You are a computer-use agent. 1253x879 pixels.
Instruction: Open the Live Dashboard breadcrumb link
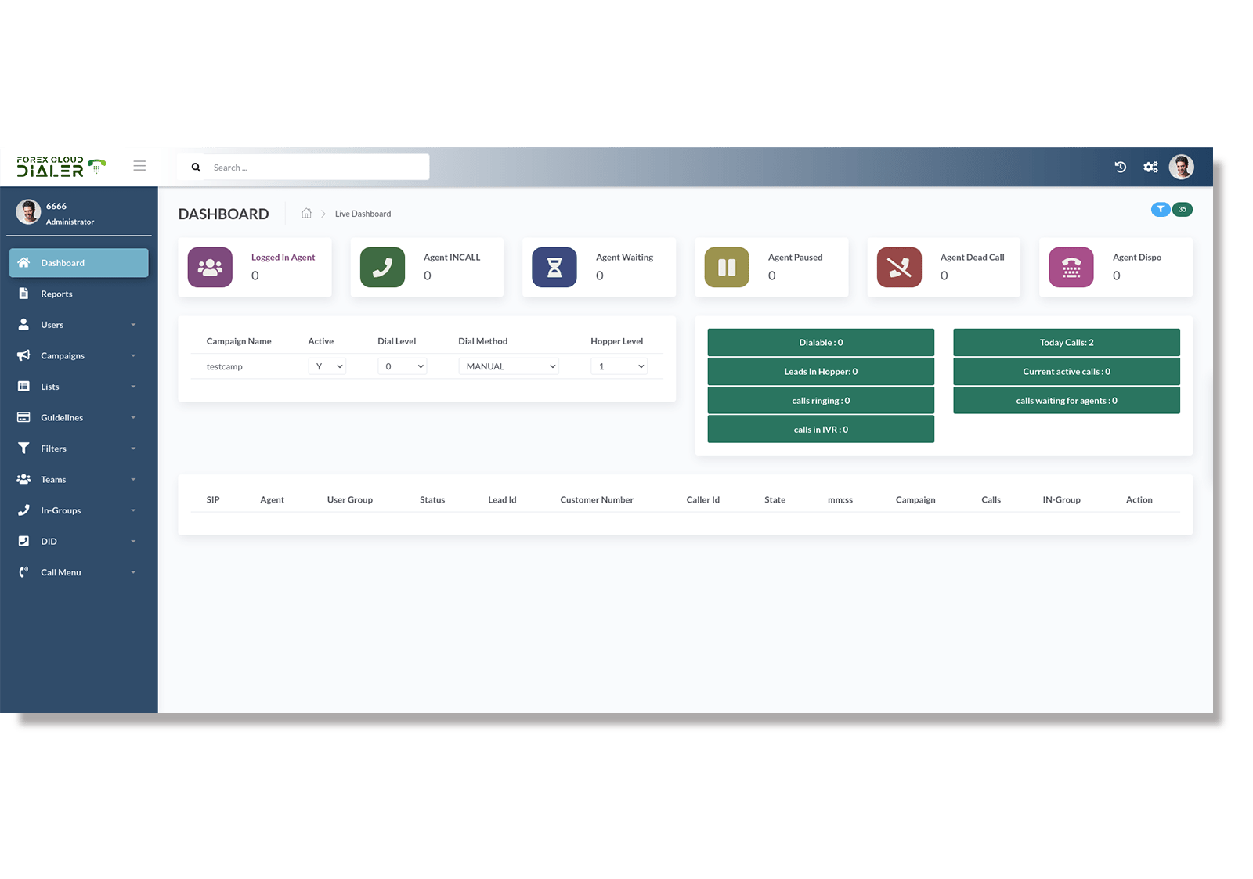[363, 213]
